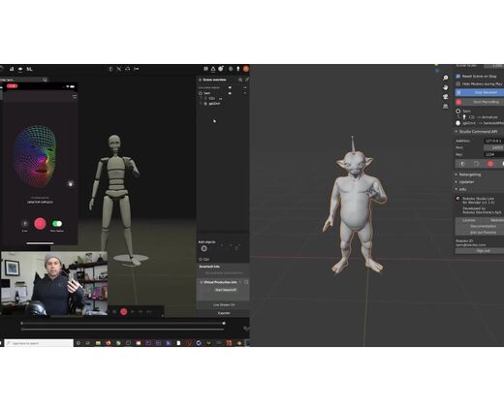
Task: Click the search icon in the Rokoko Studio search field
Action: pos(45,79)
